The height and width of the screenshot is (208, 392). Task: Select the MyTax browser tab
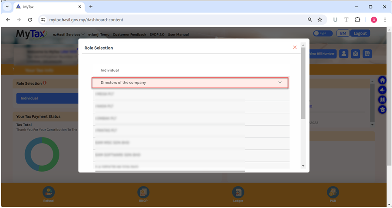pyautogui.click(x=49, y=7)
